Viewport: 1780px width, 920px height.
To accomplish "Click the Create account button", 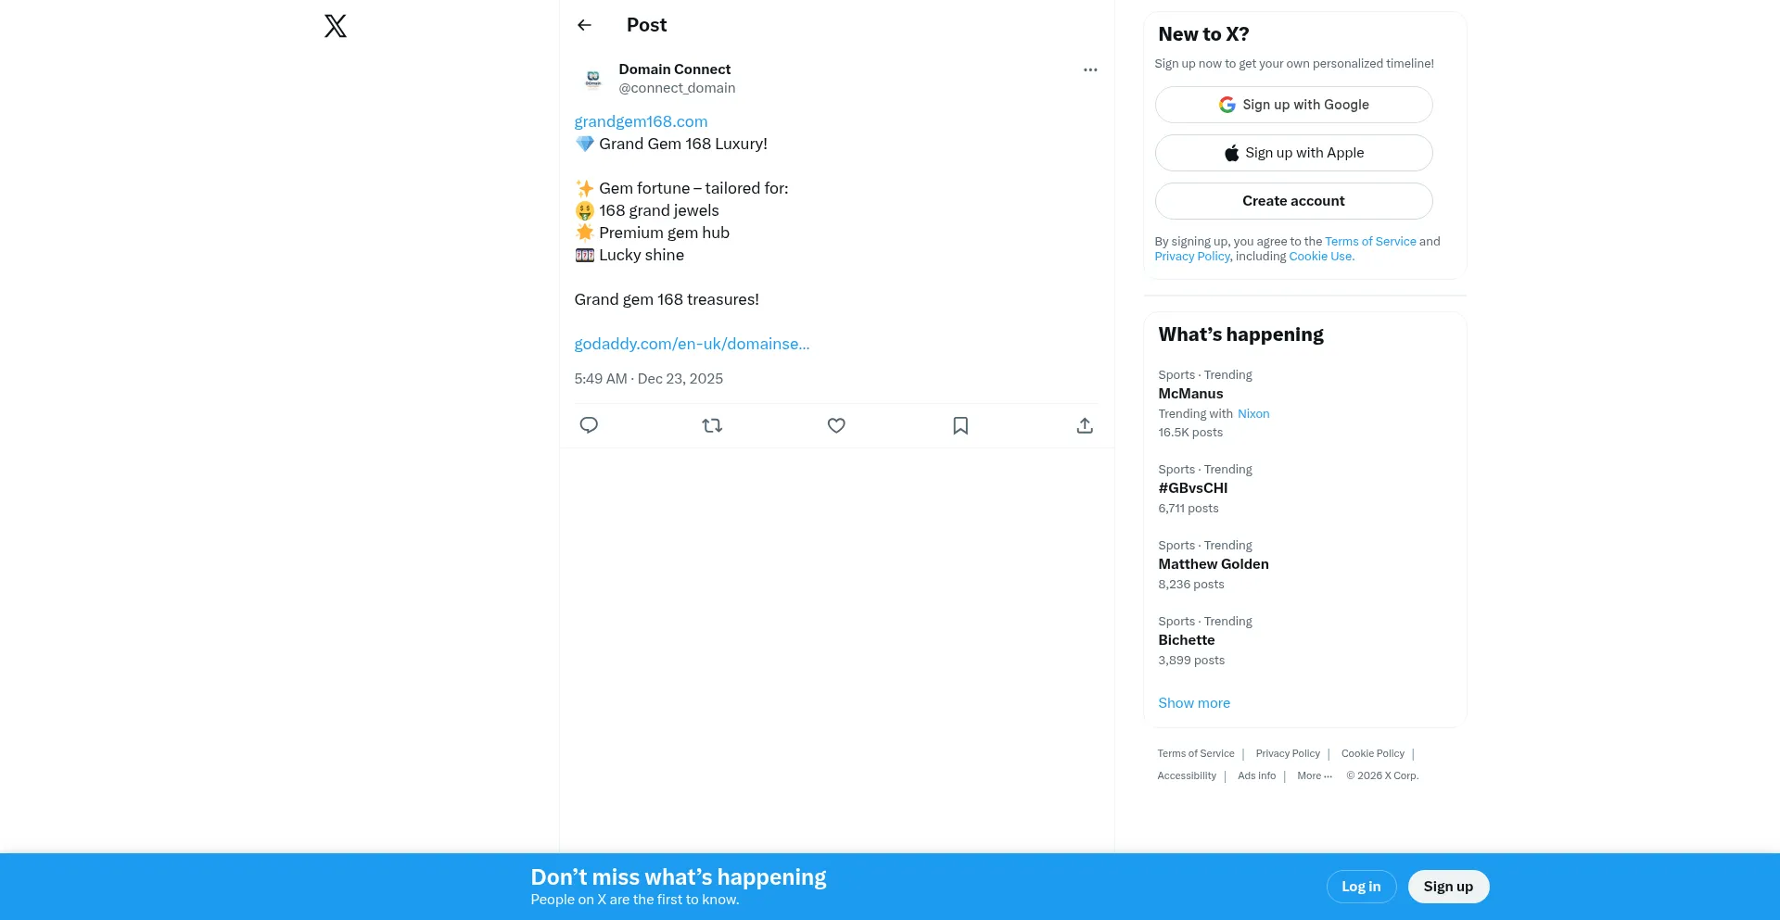I will 1293,201.
